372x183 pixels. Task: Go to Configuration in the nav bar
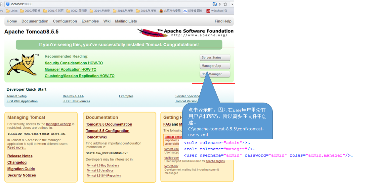pyautogui.click(x=65, y=21)
